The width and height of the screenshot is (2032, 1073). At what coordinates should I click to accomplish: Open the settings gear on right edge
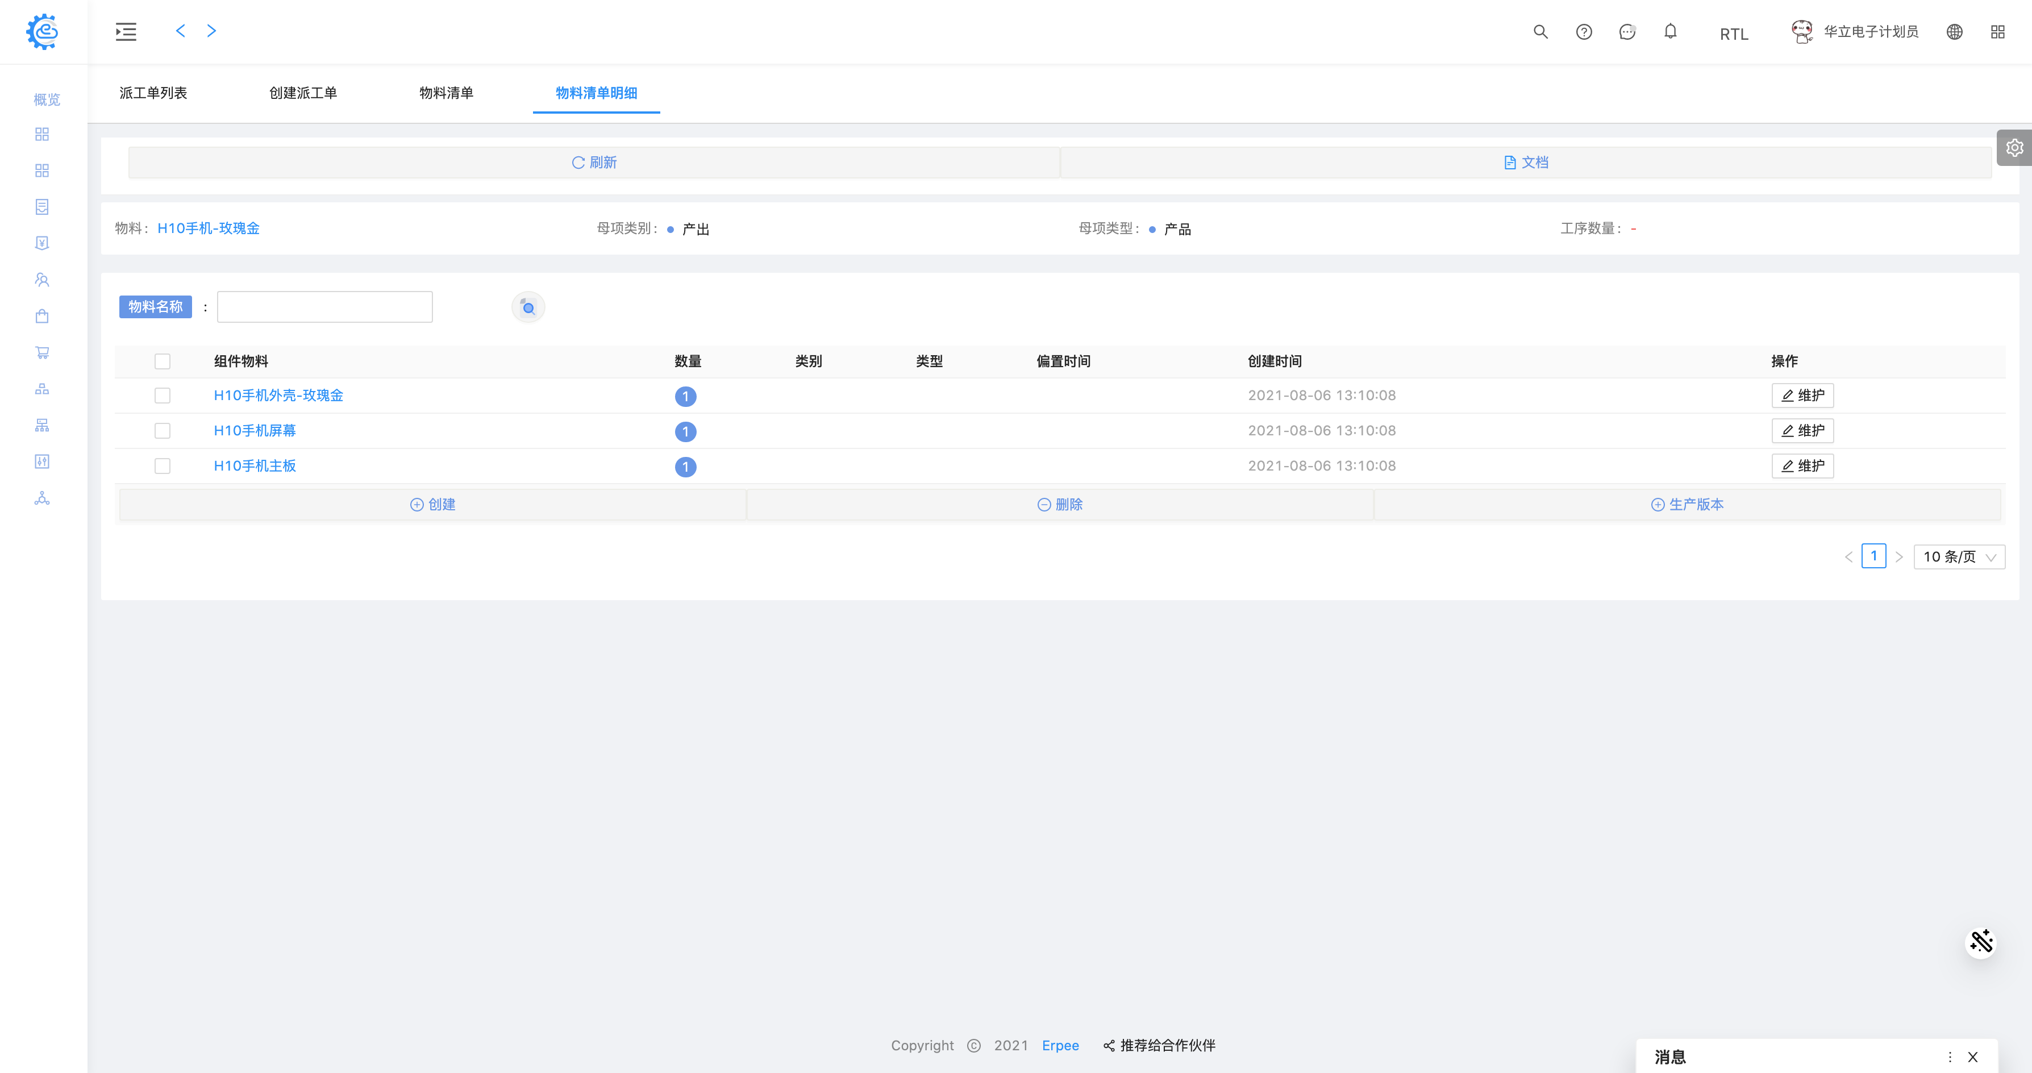pos(2014,148)
